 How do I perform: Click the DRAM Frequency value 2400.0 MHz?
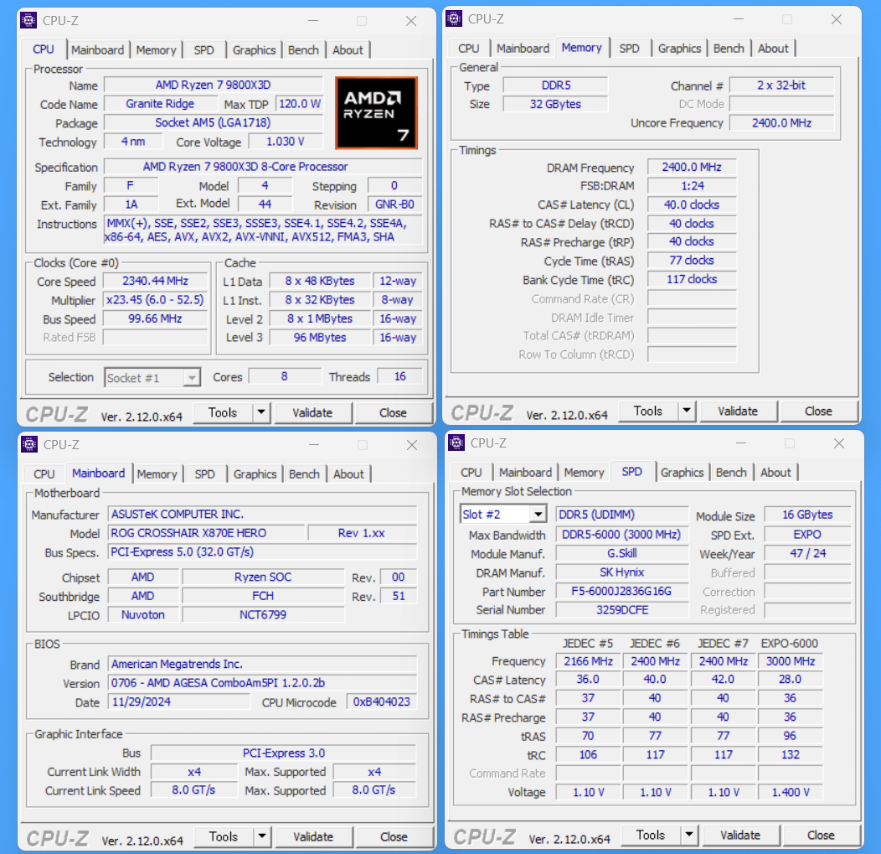(692, 167)
